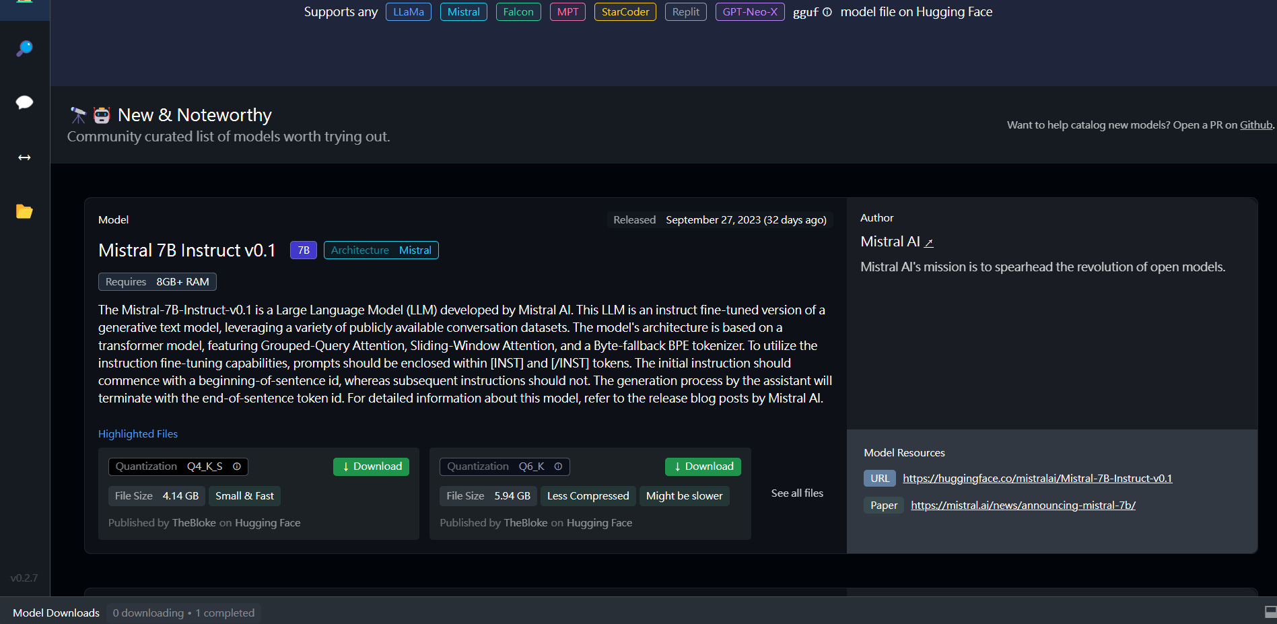1277x624 pixels.
Task: Open My Models folder icon in sidebar
Action: (x=24, y=211)
